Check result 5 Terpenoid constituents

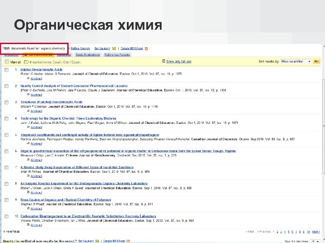(x=7, y=135)
